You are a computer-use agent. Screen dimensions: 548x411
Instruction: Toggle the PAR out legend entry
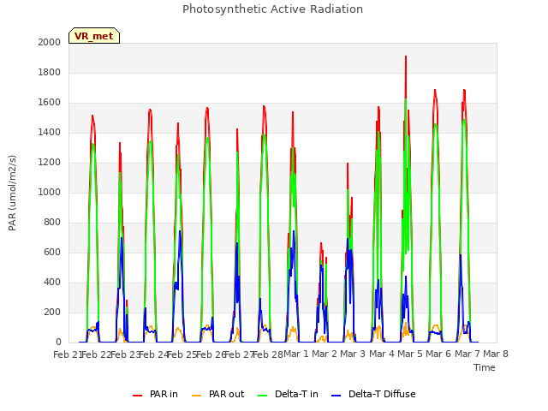(x=218, y=394)
